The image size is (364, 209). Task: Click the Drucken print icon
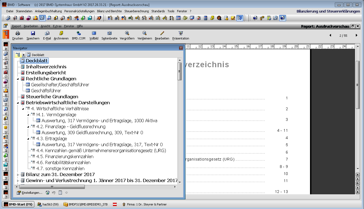pos(18,33)
